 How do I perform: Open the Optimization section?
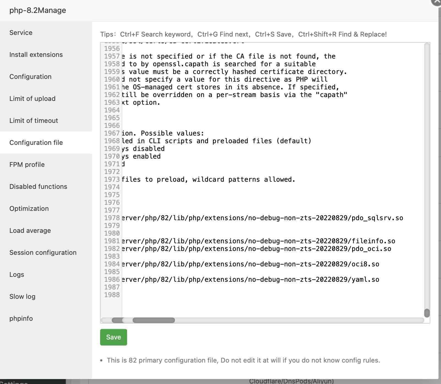pyautogui.click(x=29, y=209)
